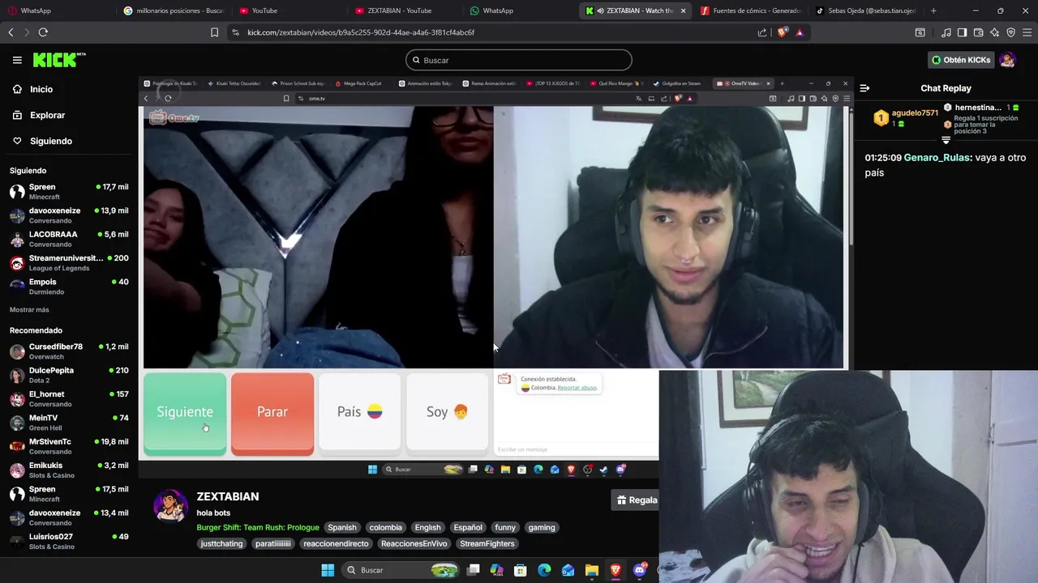Open ZEXTABIAN channel avatar
The image size is (1038, 583).
click(x=170, y=506)
